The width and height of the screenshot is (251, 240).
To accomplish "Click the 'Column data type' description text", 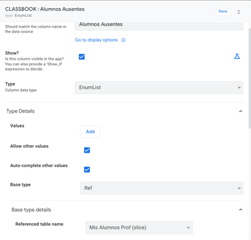I will pos(21,90).
